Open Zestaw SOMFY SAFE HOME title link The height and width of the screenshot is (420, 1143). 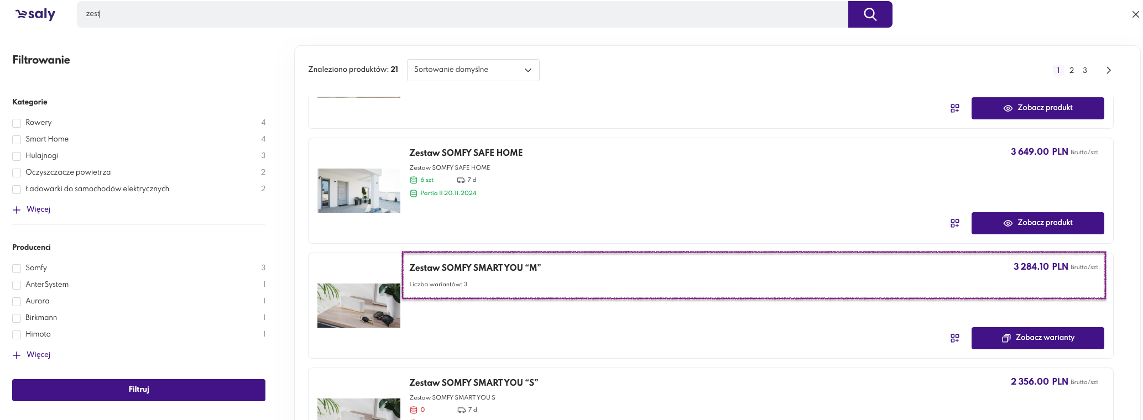(x=466, y=153)
